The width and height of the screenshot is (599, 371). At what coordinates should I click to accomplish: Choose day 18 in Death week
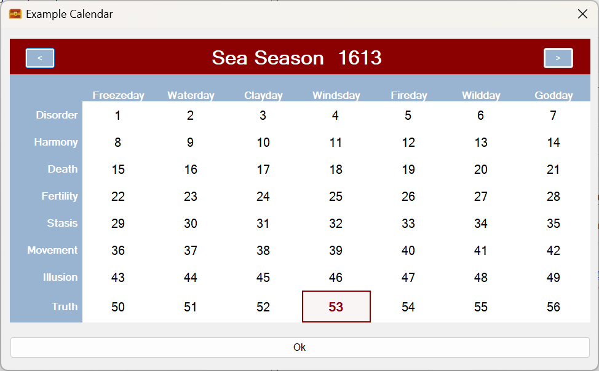336,169
